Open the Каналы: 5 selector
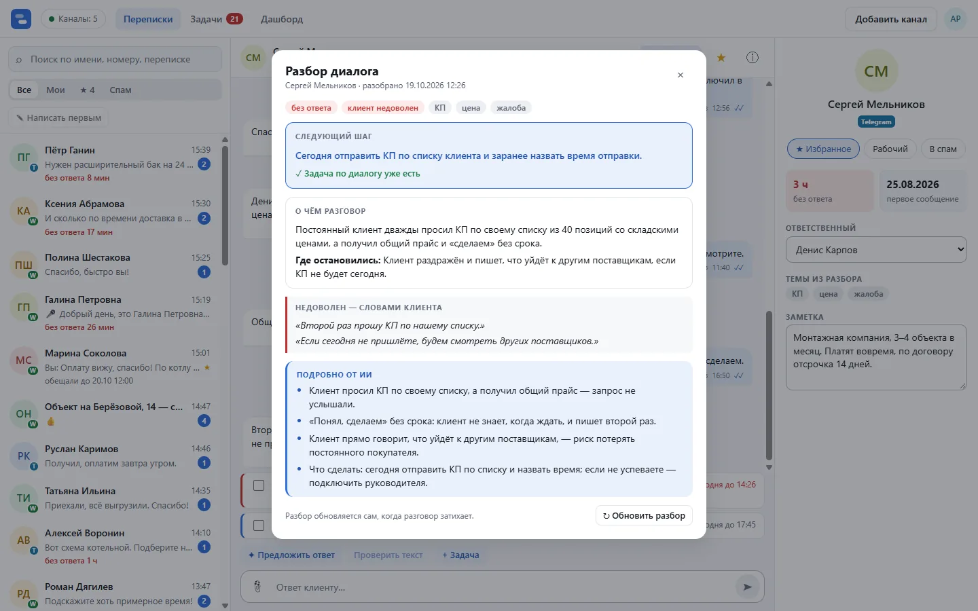The image size is (978, 611). (x=73, y=19)
